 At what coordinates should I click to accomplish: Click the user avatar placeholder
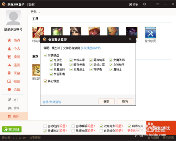13,18
